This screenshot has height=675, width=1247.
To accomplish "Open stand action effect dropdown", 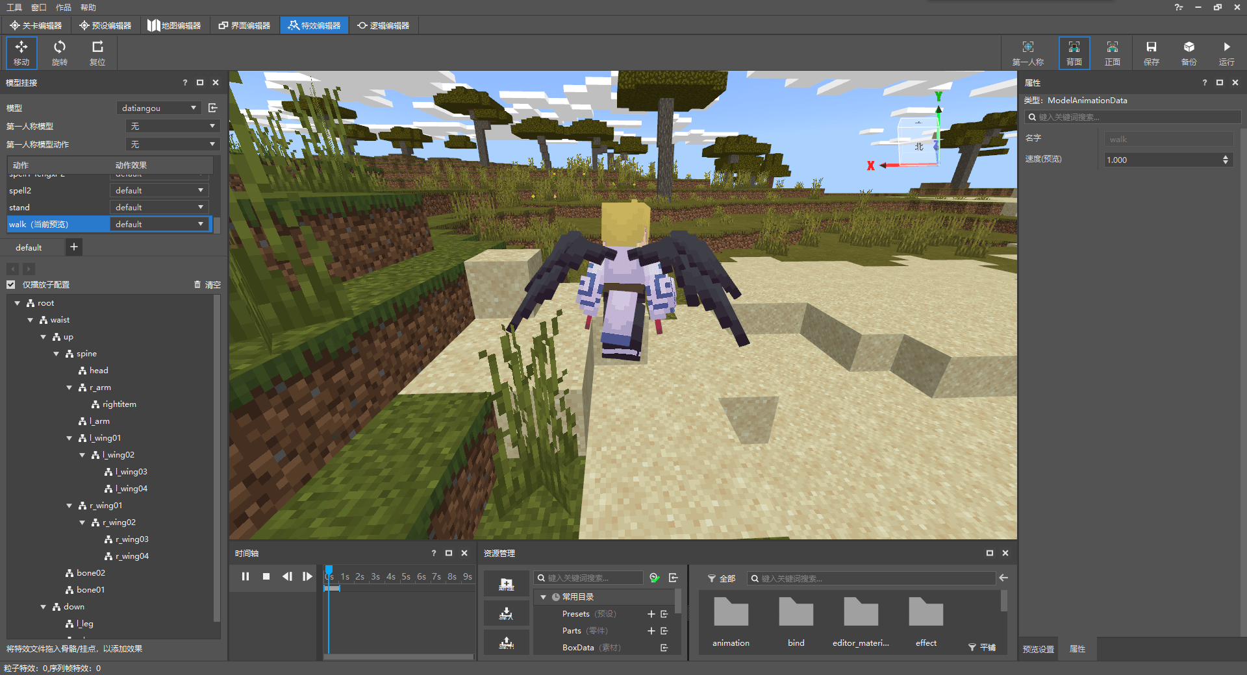I will (x=159, y=207).
